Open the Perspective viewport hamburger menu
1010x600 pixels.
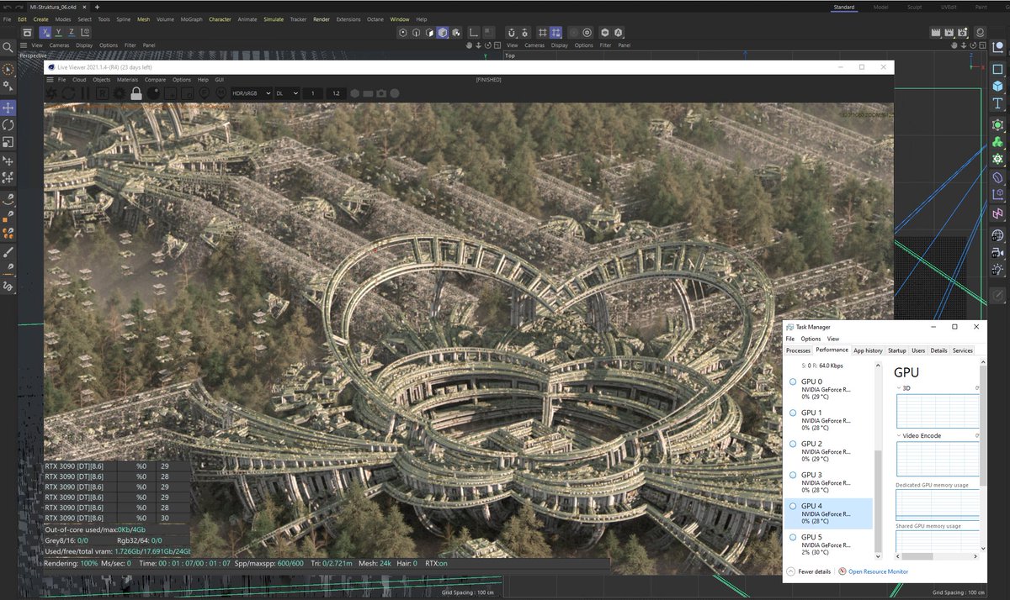coord(25,45)
